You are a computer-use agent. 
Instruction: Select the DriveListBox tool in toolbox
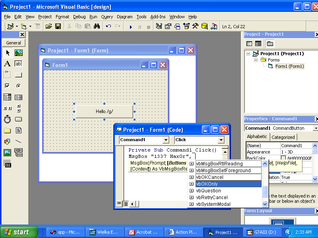tap(18, 119)
